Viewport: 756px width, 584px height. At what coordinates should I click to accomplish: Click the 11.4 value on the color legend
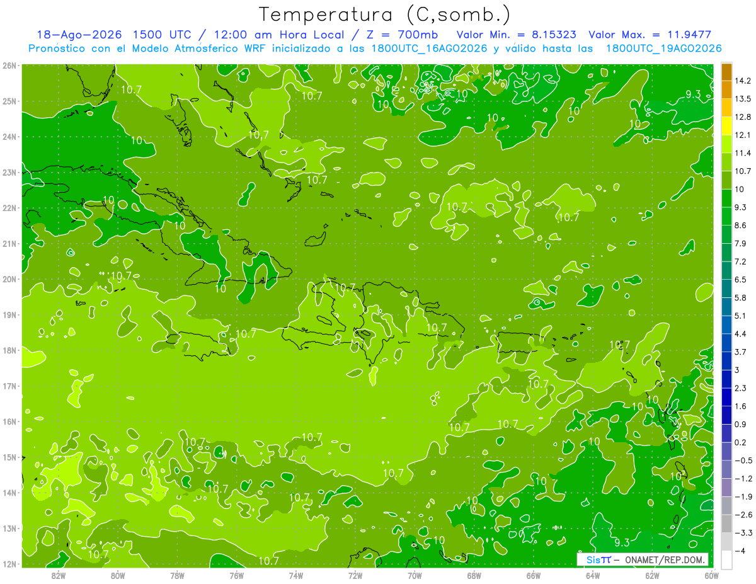tap(743, 153)
